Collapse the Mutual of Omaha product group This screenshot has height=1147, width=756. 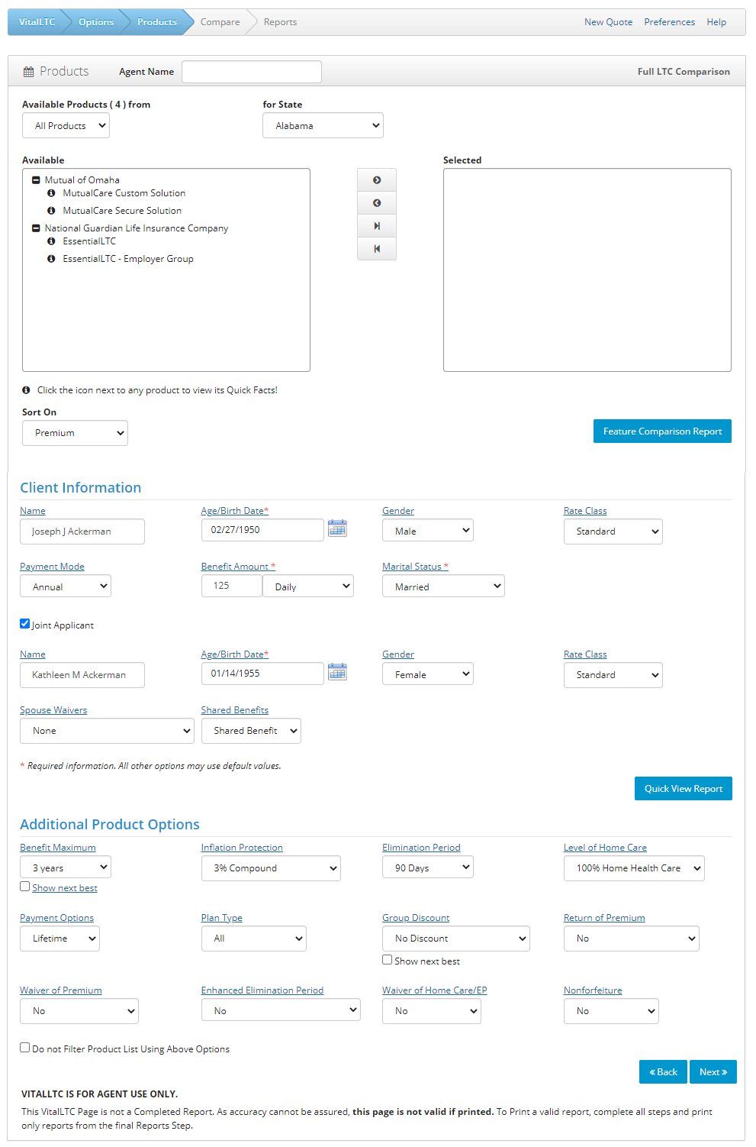(36, 179)
